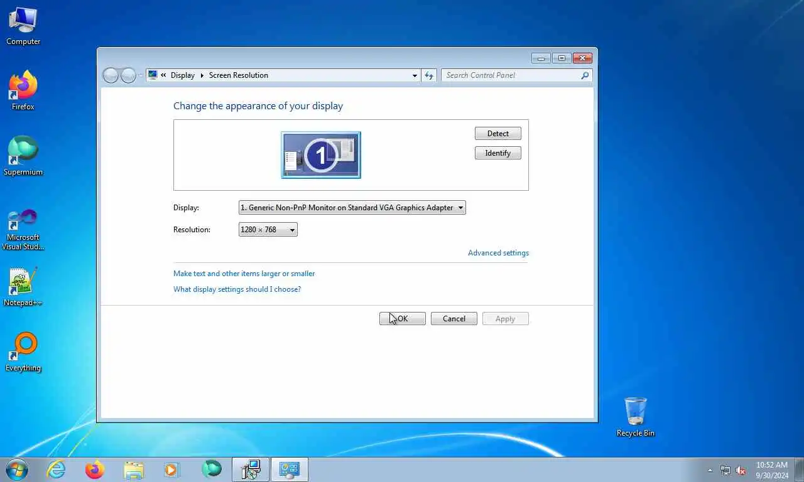Open Windows Explorer folder in taskbar

[134, 469]
